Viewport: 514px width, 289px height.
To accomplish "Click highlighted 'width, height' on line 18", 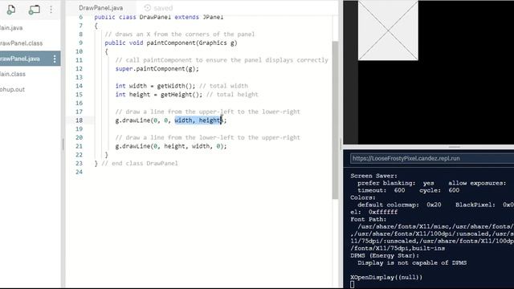I will (198, 120).
